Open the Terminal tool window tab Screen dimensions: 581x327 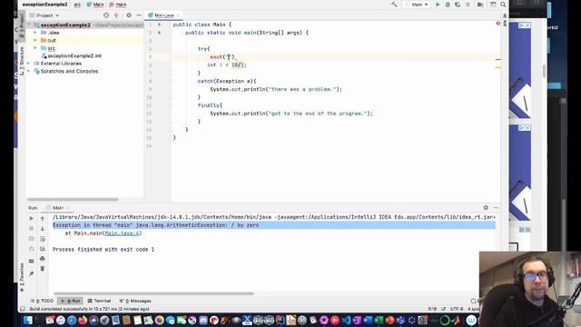tap(99, 301)
